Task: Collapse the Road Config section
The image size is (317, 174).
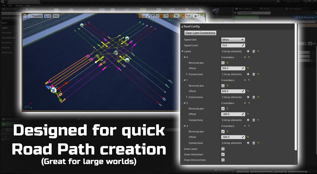Action: [x=182, y=27]
